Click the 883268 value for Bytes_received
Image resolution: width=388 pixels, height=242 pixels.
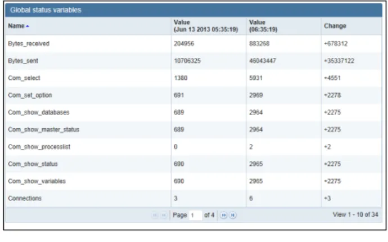click(x=259, y=44)
